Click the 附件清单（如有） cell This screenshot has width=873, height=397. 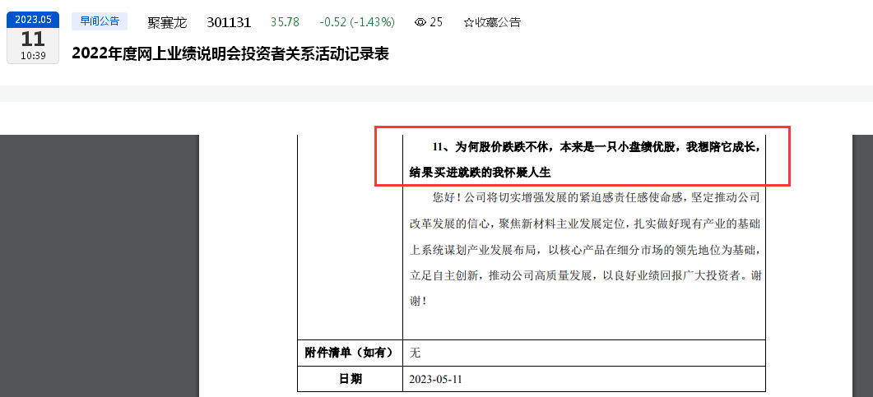click(350, 353)
